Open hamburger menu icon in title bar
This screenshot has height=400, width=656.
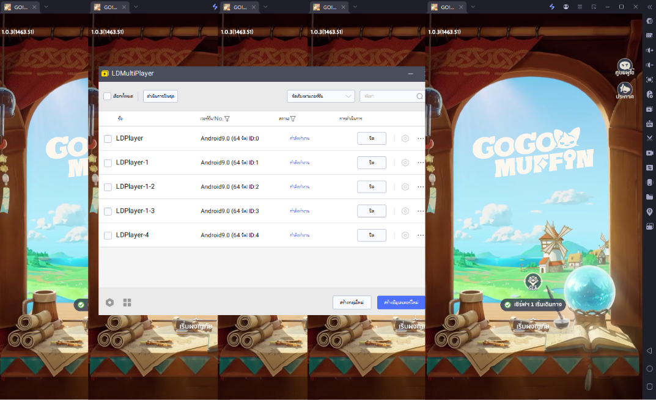(x=580, y=7)
